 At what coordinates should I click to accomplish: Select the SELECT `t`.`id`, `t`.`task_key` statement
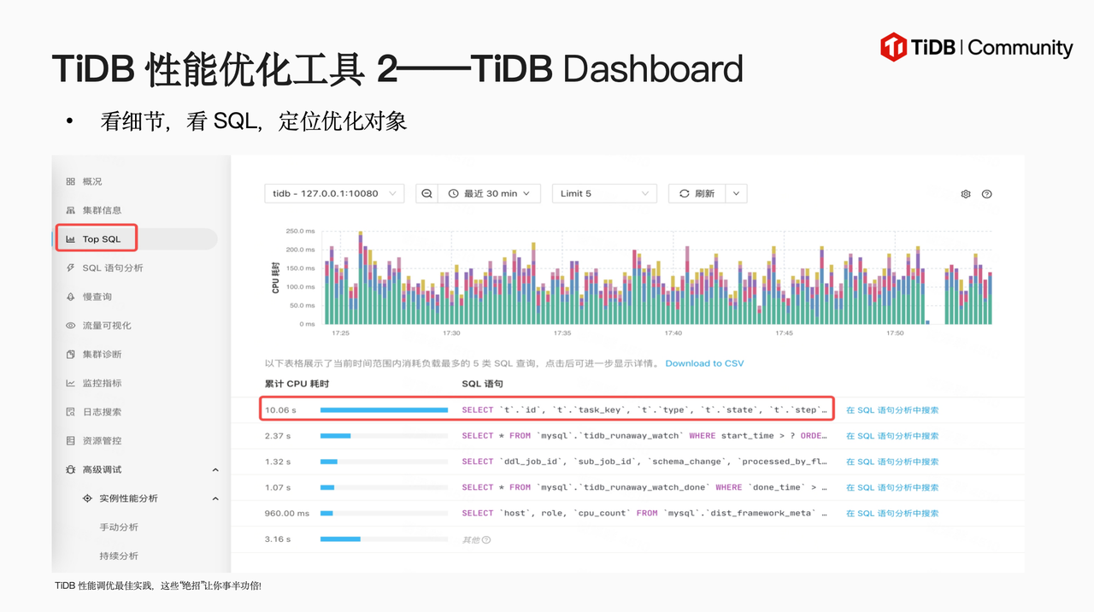click(x=644, y=410)
